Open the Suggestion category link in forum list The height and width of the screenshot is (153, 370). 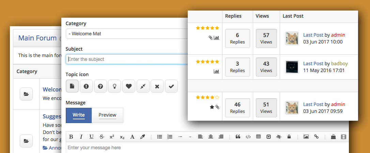[52, 116]
